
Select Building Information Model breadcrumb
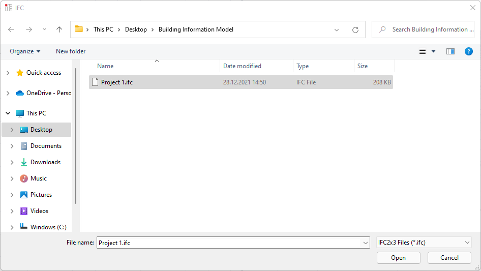click(x=196, y=29)
